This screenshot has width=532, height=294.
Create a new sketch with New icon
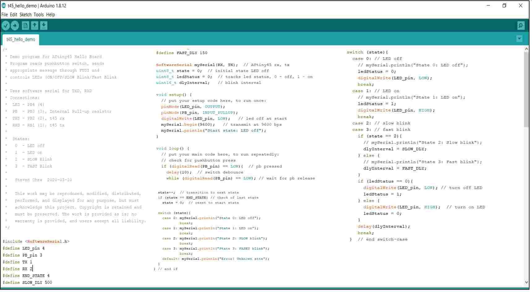point(25,26)
